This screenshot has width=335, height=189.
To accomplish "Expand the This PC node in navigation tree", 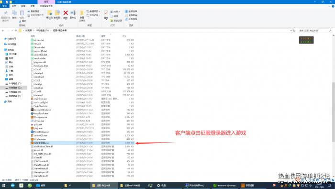I will coord(2,50).
